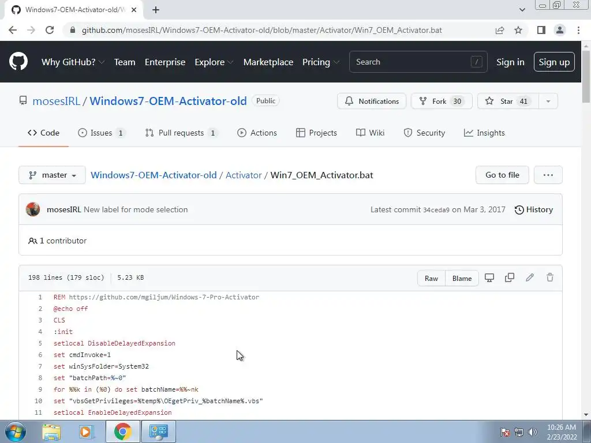Click the address bar URL
Image resolution: width=591 pixels, height=443 pixels.
pyautogui.click(x=261, y=30)
